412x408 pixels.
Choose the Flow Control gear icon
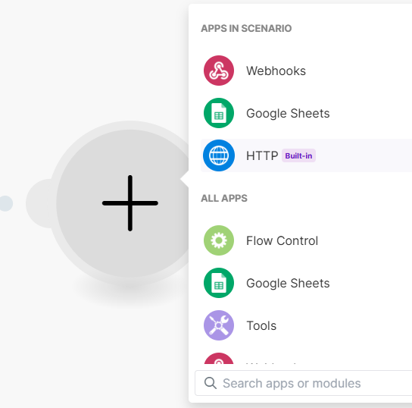click(x=219, y=240)
